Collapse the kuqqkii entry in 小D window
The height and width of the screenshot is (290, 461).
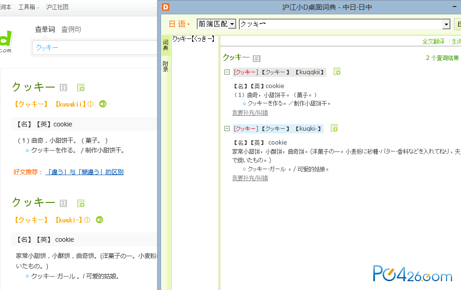227,72
